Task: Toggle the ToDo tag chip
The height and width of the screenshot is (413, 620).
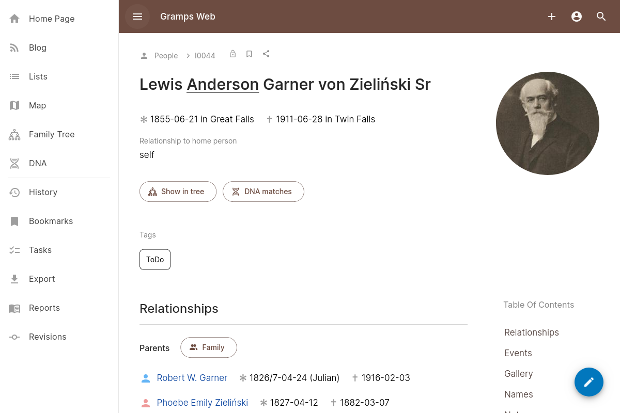Action: point(155,259)
